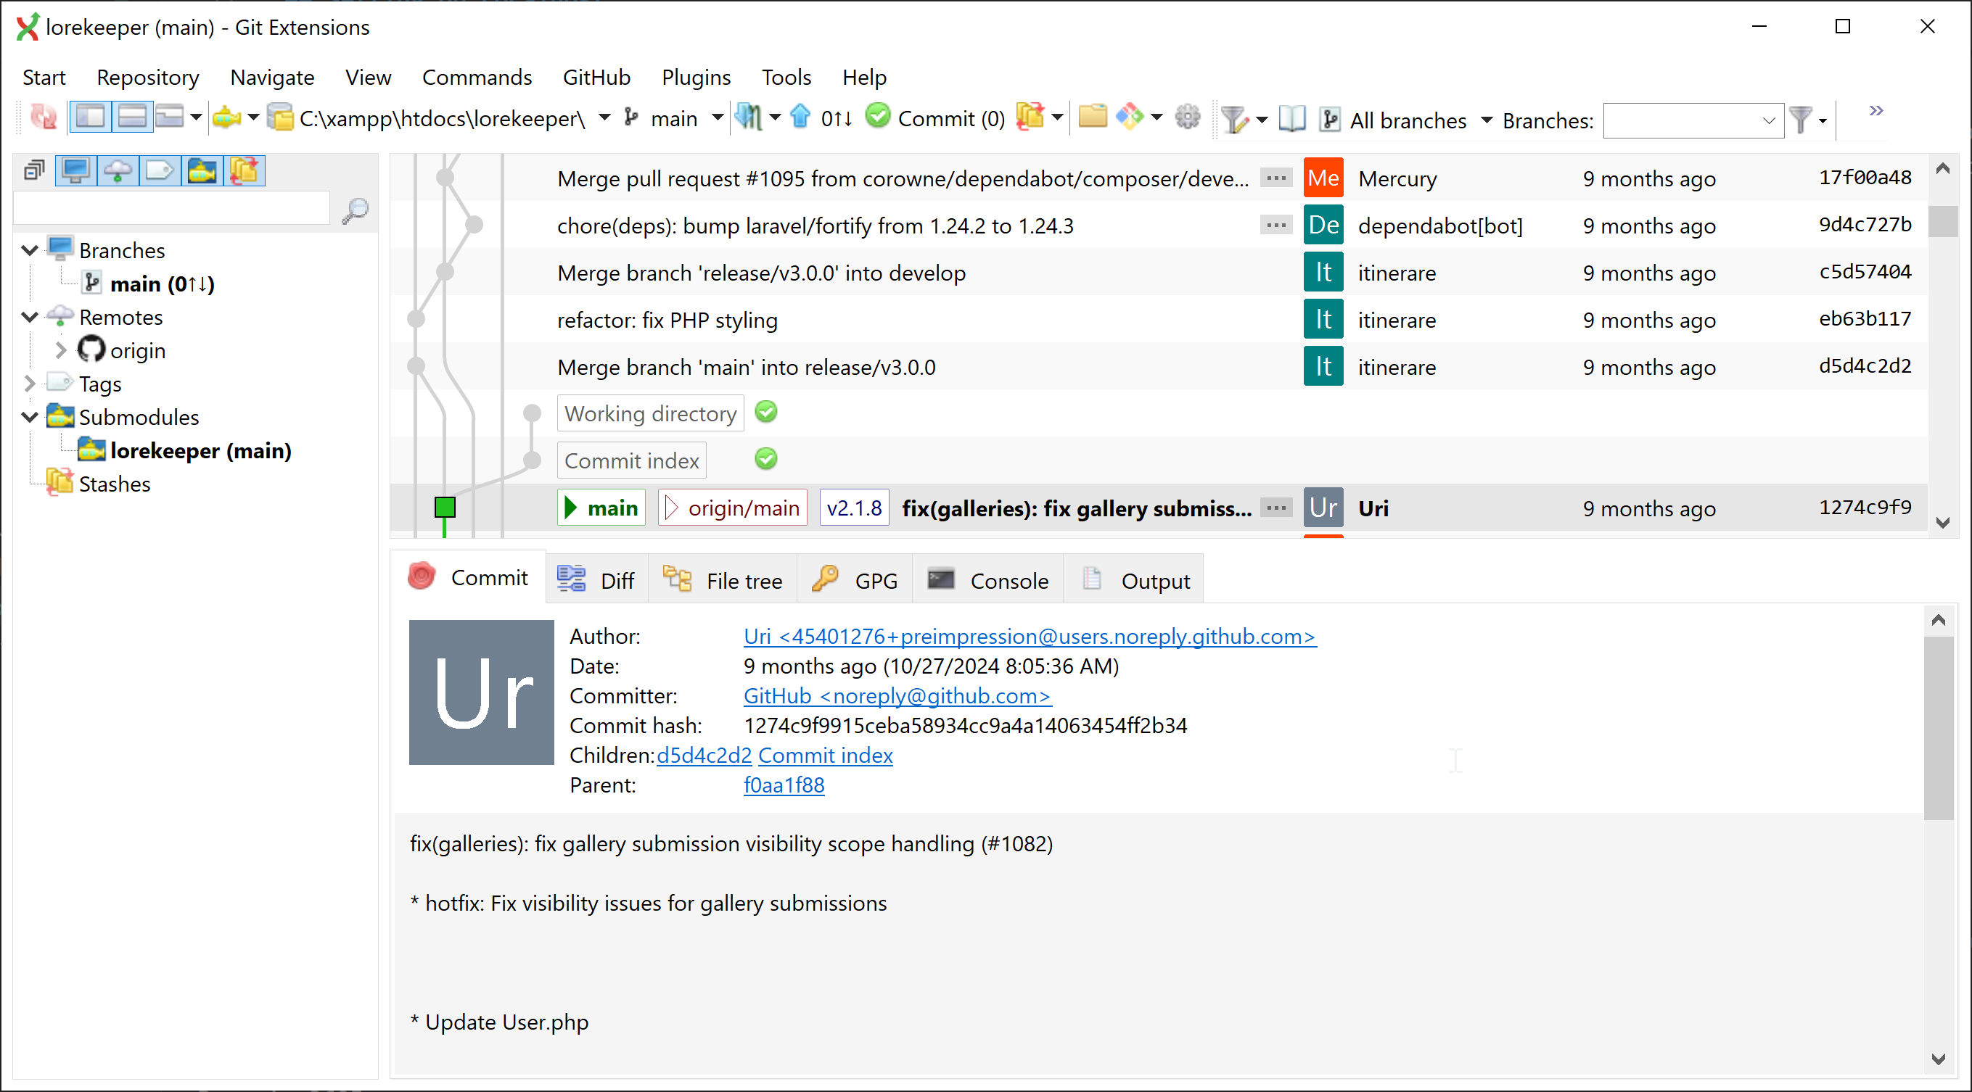Click parent commit link f0aa1f88
The width and height of the screenshot is (1972, 1092).
tap(783, 785)
